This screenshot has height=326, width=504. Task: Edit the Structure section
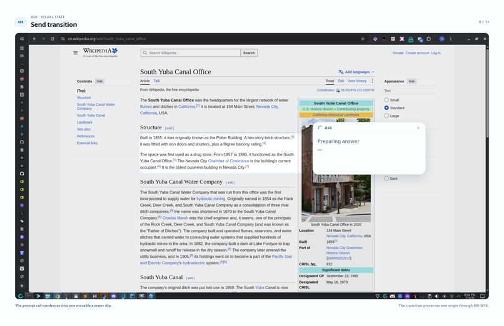pyautogui.click(x=169, y=128)
